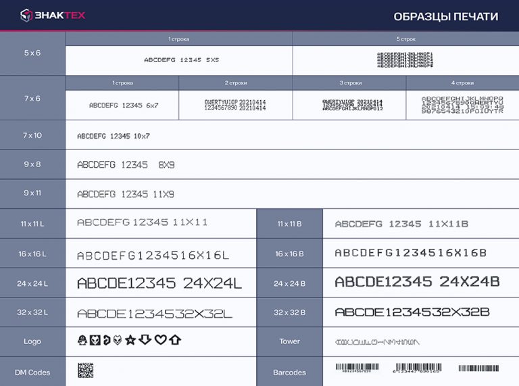This screenshot has height=386, width=519.
Task: Click the star logo sample icon
Action: point(130,339)
